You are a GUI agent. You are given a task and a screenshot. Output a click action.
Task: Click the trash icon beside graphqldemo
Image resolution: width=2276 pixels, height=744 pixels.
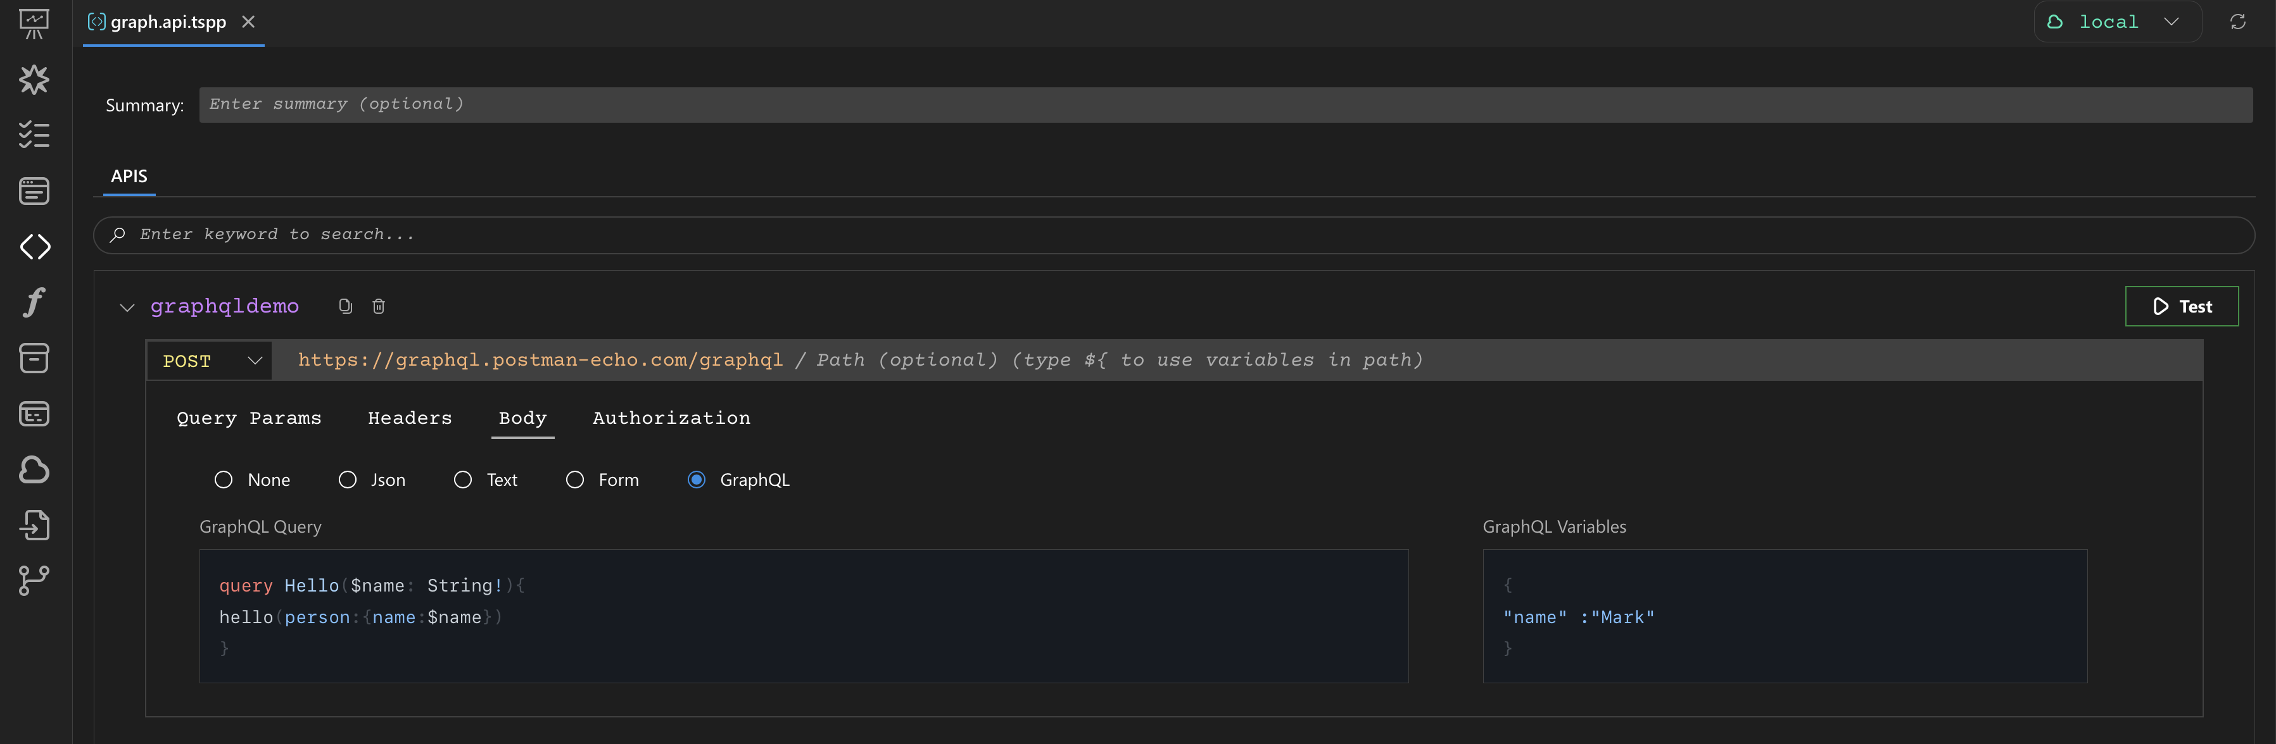378,306
